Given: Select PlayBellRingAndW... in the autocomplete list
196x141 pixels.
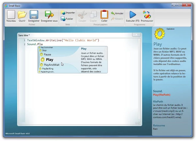Looking at the screenshot, I should point(46,72).
